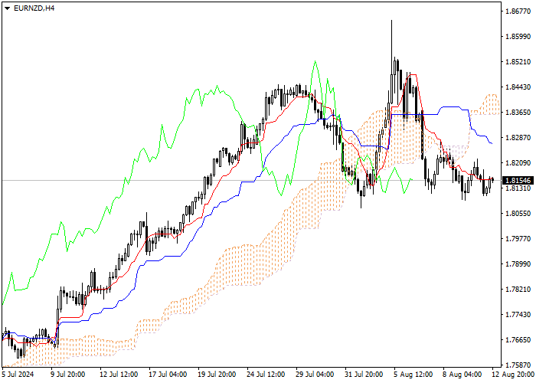Click price level 1.79770 on the scale

coord(518,239)
